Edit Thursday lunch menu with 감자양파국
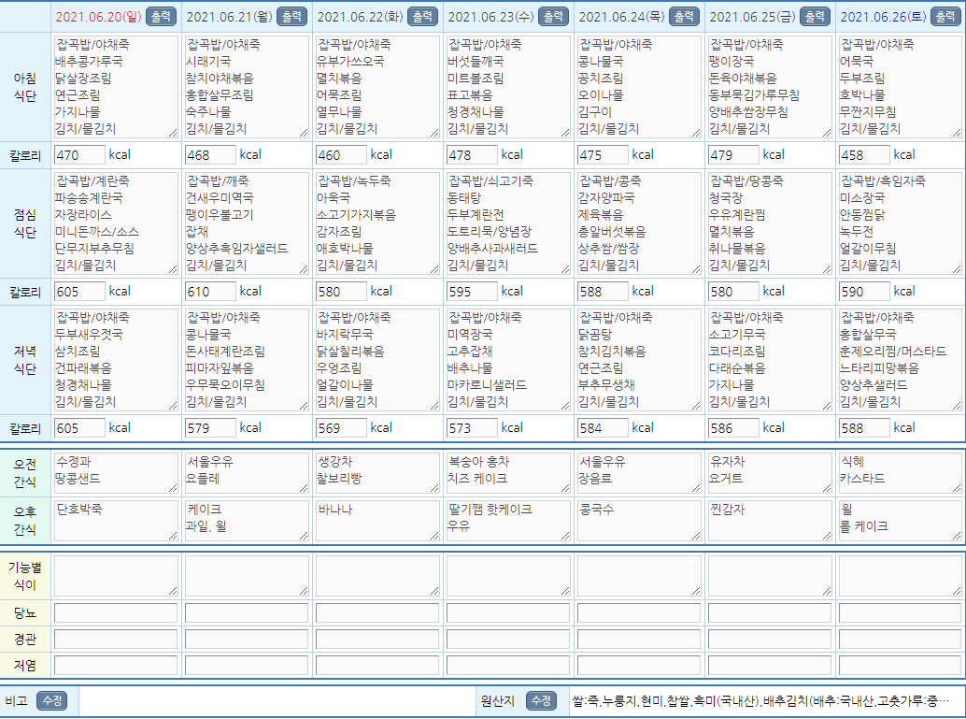 click(x=639, y=223)
